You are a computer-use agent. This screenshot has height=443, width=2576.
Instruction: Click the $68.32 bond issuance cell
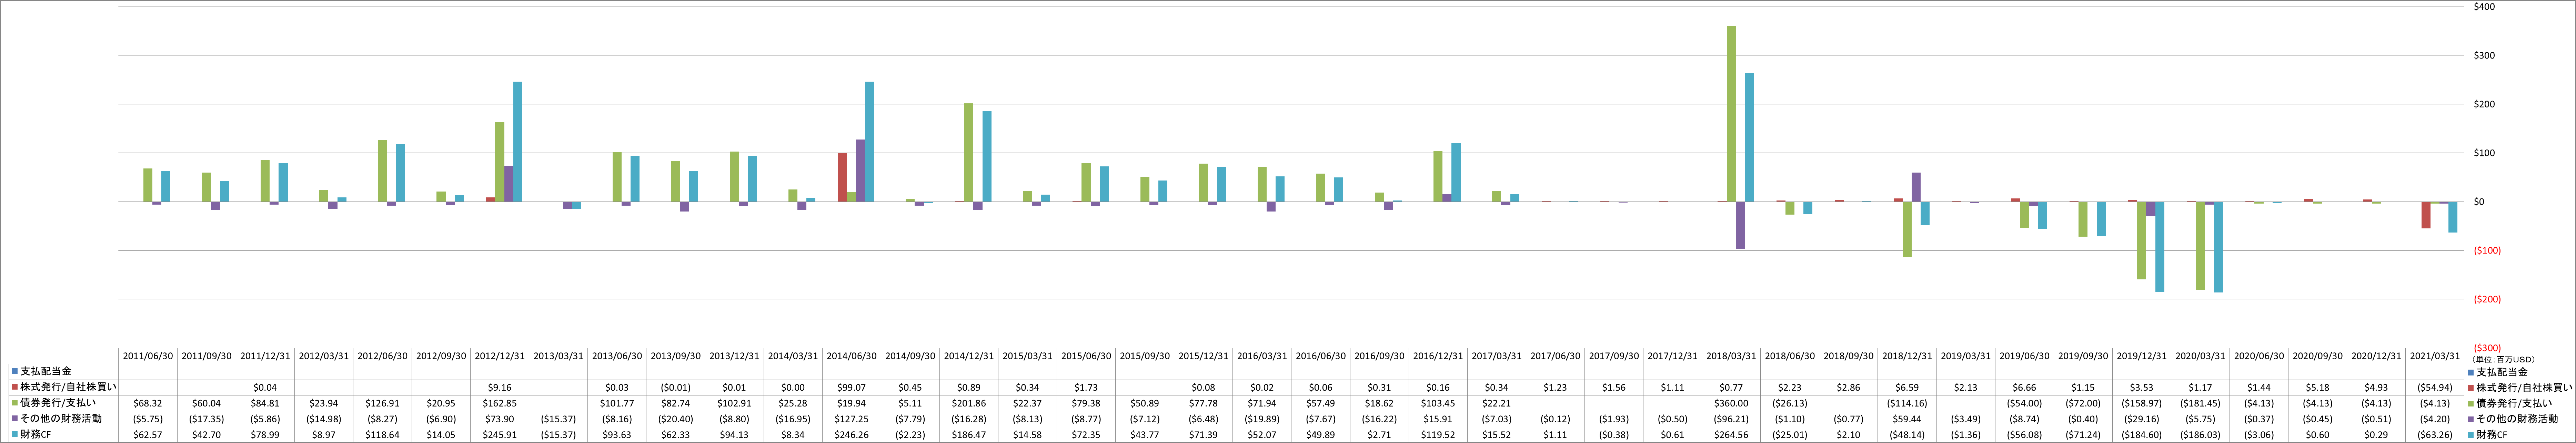click(x=148, y=403)
